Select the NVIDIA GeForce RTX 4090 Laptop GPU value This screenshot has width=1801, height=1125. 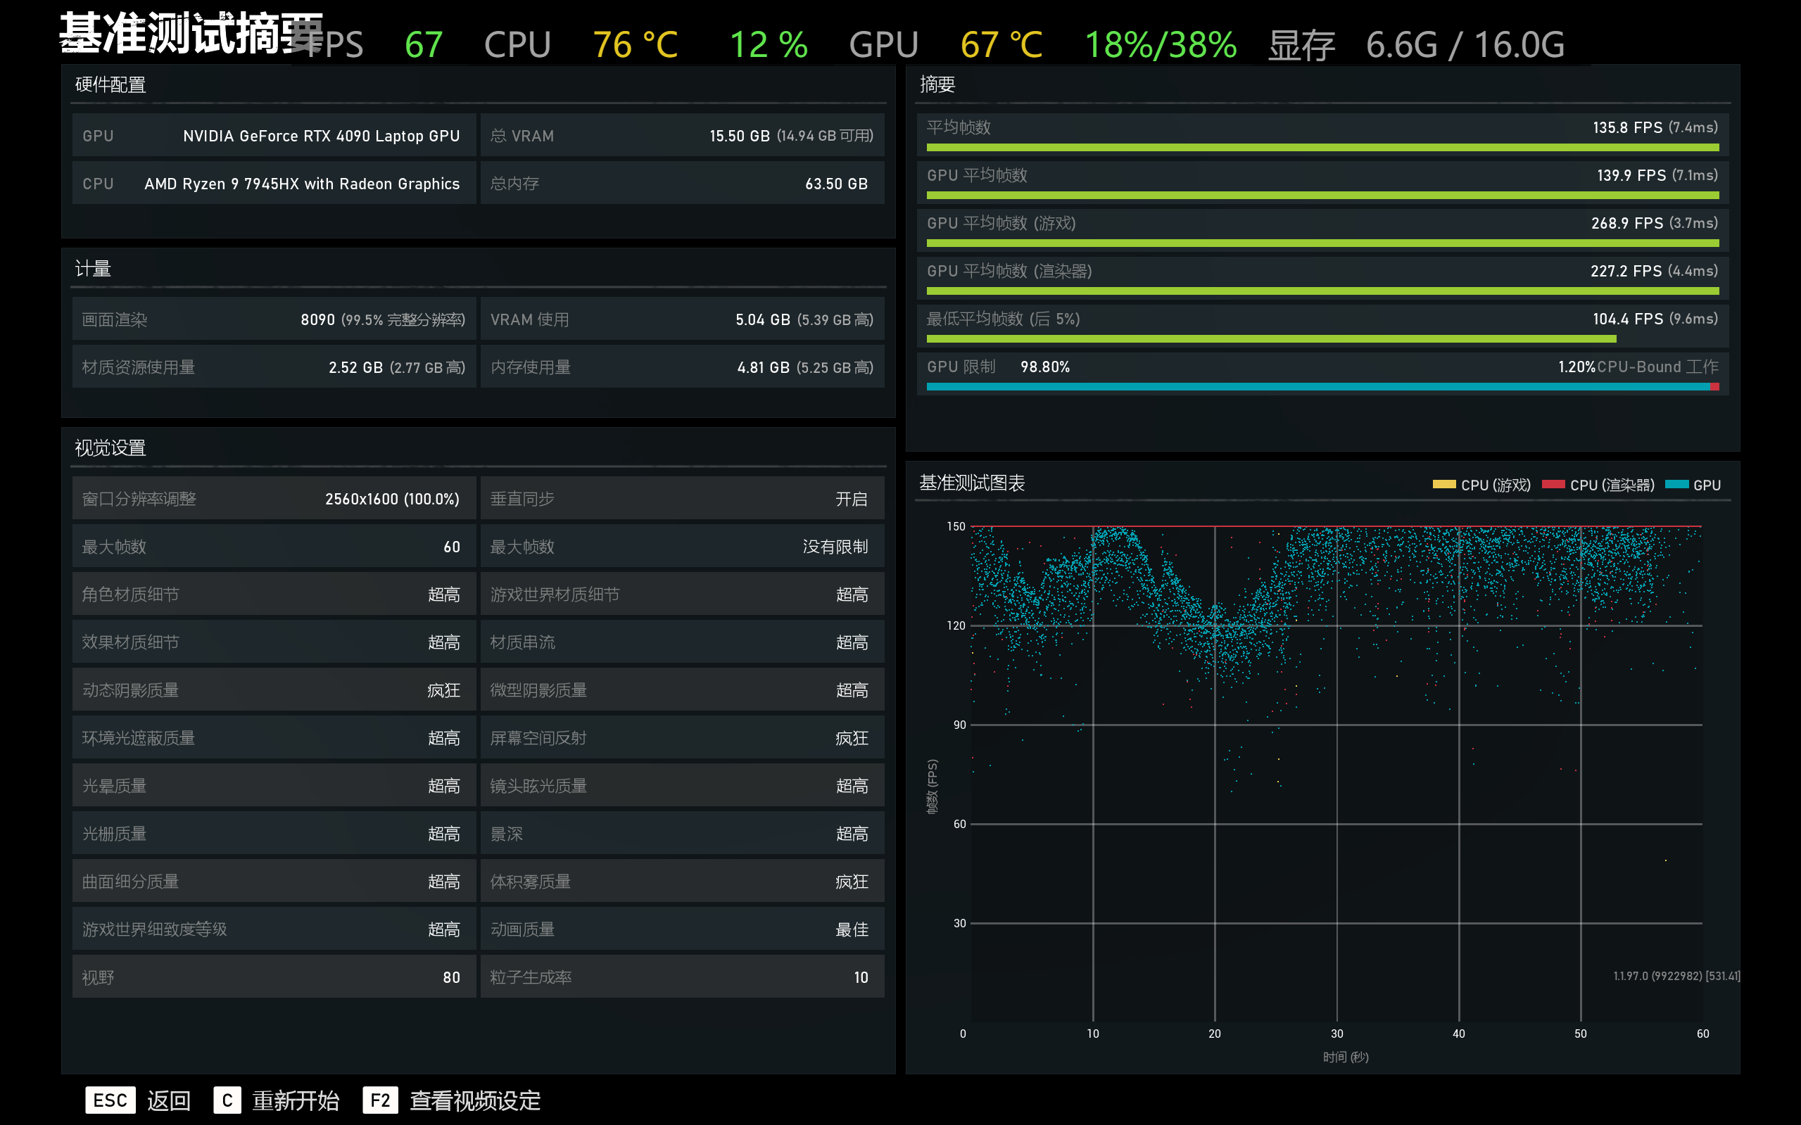click(x=322, y=136)
